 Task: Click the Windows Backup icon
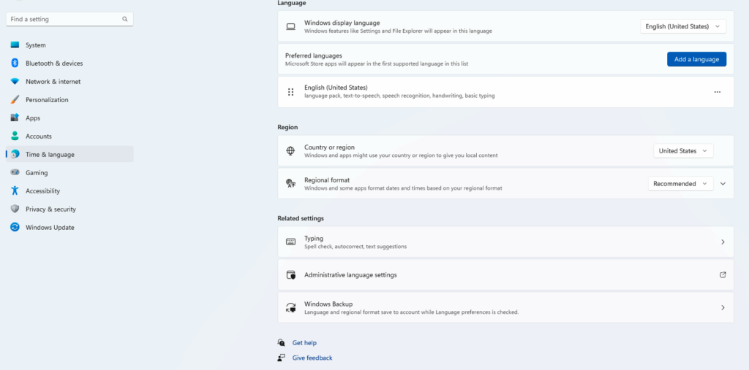[x=290, y=307]
